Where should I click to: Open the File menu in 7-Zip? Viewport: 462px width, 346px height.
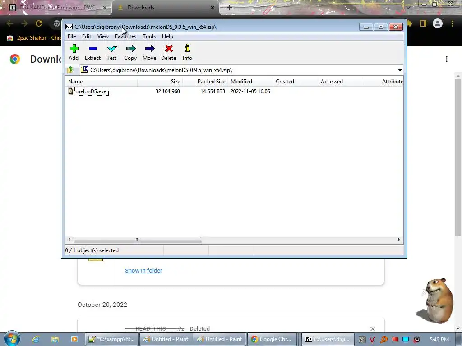click(72, 36)
